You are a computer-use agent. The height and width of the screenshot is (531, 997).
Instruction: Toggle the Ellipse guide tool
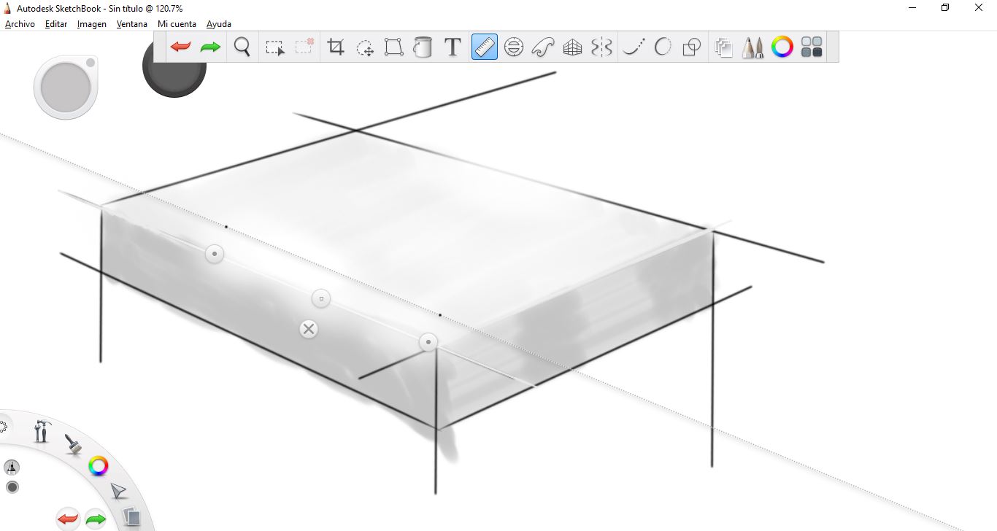tap(514, 47)
